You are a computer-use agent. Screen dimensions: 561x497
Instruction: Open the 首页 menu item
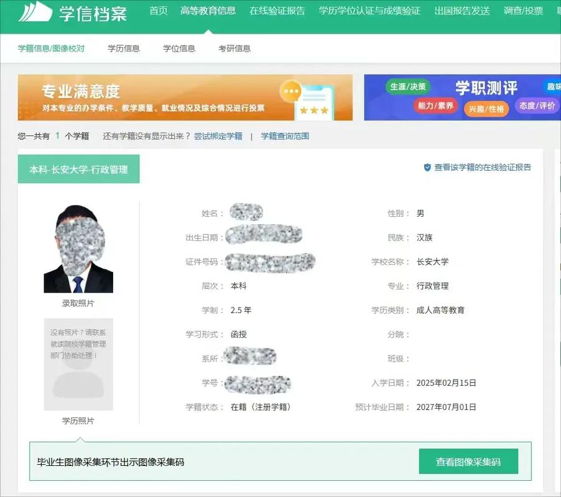click(x=157, y=11)
